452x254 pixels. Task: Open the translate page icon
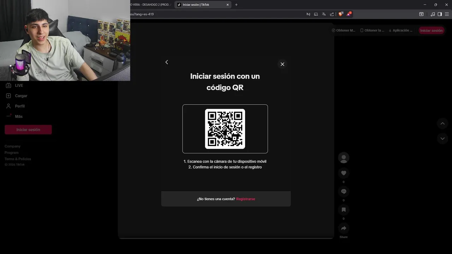(324, 14)
